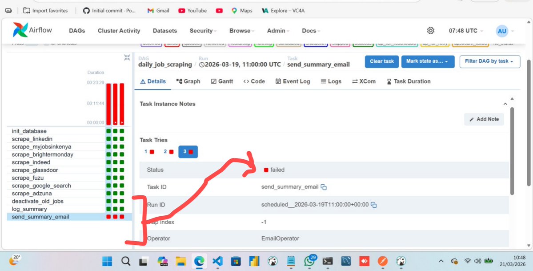Viewport: 533px width, 271px height.
Task: Open the orange Postman icon on the taskbar
Action: click(383, 262)
